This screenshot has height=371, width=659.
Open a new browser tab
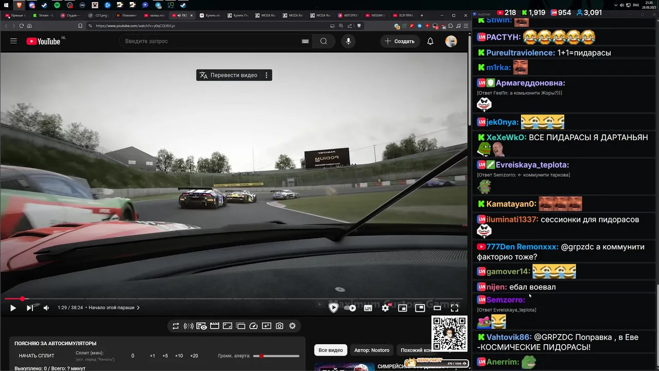tap(422, 15)
